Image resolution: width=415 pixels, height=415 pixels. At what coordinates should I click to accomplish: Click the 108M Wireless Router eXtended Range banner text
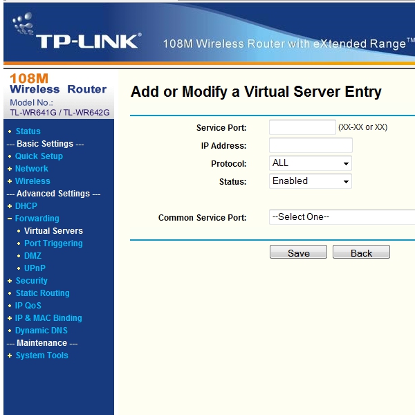click(x=288, y=44)
